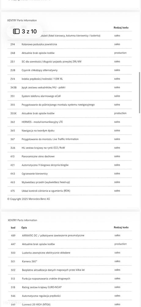141x307 pixels.
Task: Click row 443 Ogrzewanie kierownicy
Action: point(69,173)
